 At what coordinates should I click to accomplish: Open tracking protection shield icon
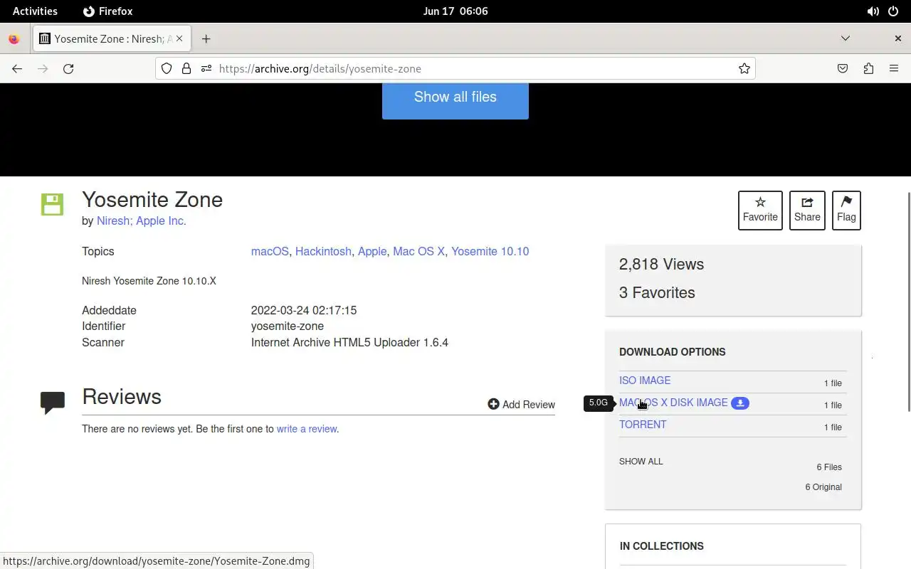[x=167, y=68]
